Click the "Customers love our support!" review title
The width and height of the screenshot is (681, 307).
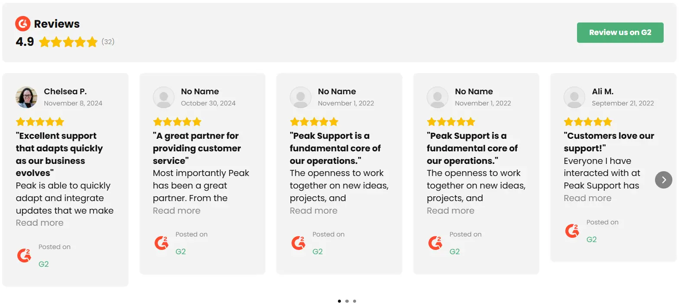[x=609, y=142]
